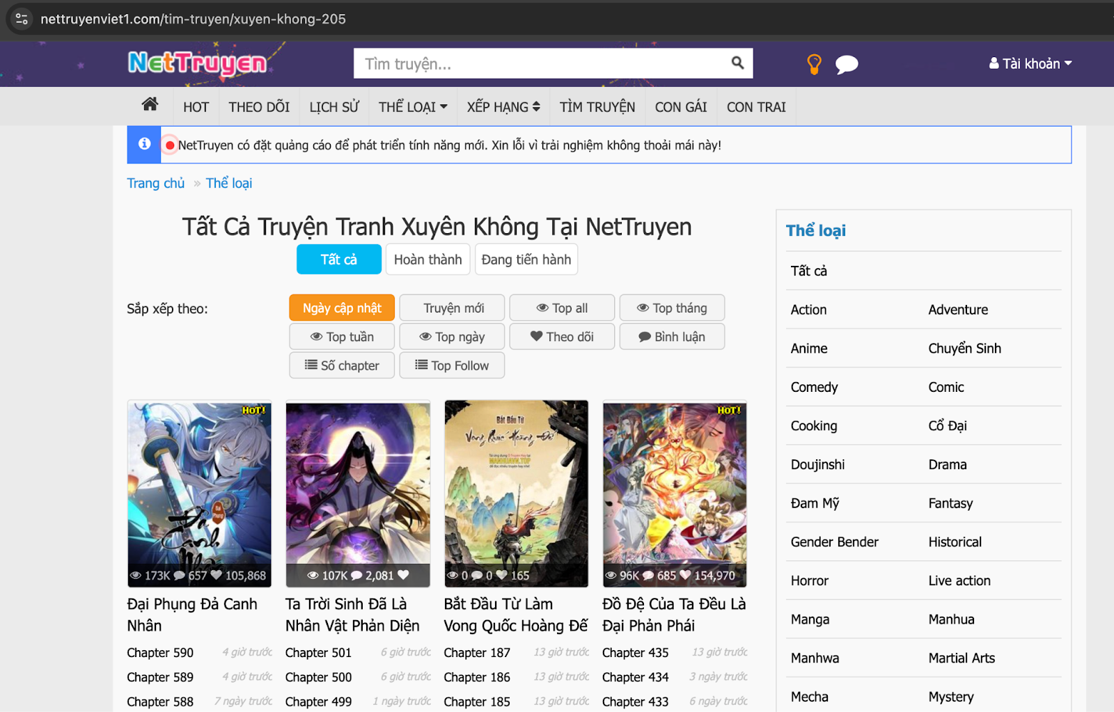Click the home icon in navigation bar
The width and height of the screenshot is (1114, 712).
tap(150, 105)
